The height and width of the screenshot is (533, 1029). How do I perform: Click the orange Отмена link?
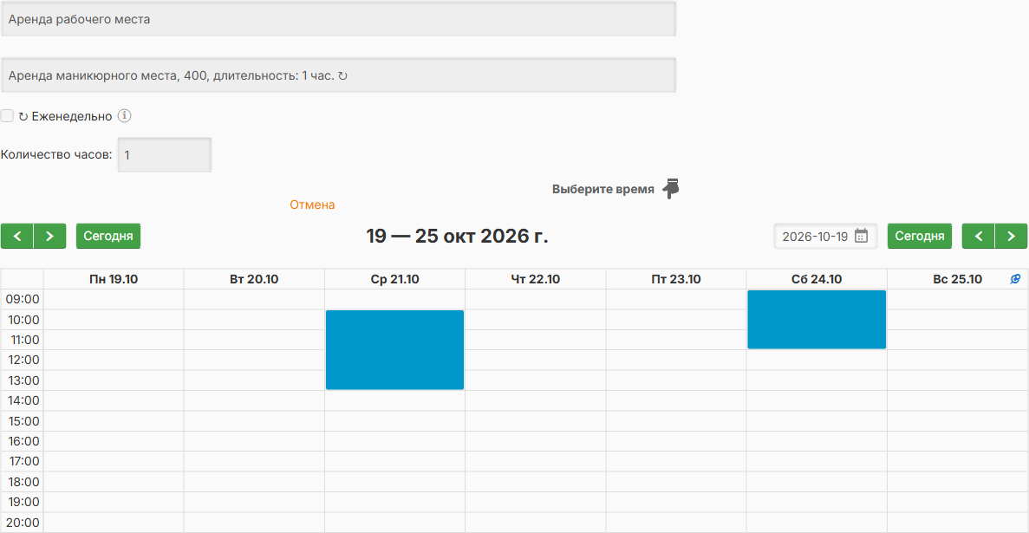(312, 205)
